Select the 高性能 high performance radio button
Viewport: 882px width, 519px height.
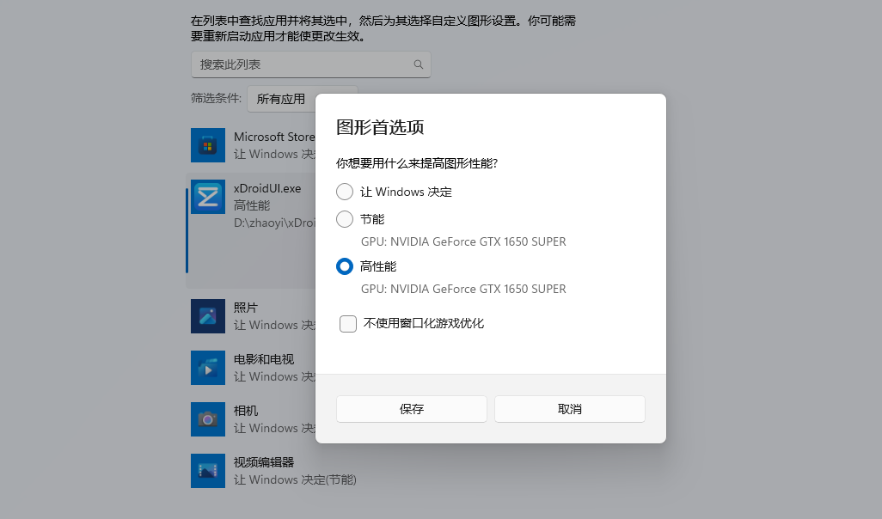click(345, 266)
